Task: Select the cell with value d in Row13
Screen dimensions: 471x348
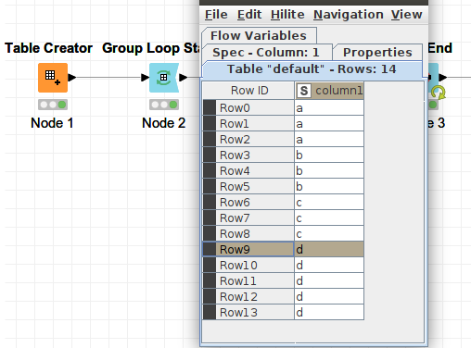Action: coord(329,312)
